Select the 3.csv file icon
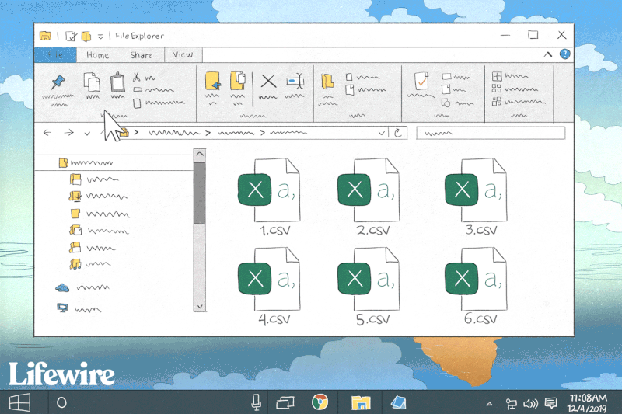Screen dimensions: 622x414 click(x=476, y=190)
